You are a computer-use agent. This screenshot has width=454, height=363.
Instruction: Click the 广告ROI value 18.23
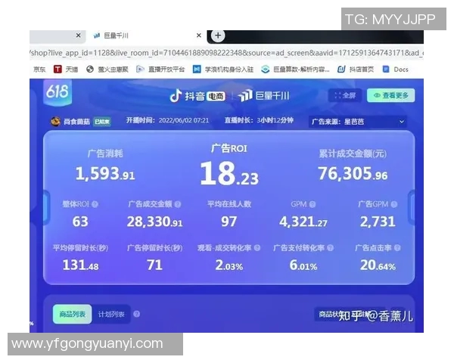click(x=229, y=173)
